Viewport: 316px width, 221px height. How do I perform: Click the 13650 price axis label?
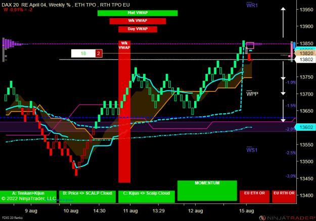tap(306, 111)
